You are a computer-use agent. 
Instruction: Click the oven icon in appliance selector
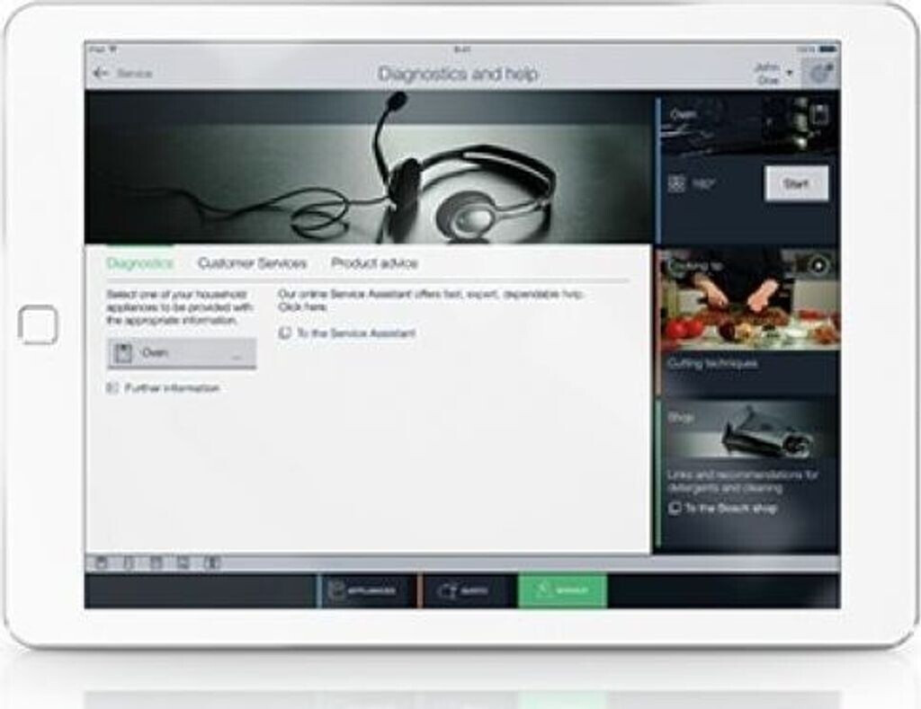pos(124,353)
